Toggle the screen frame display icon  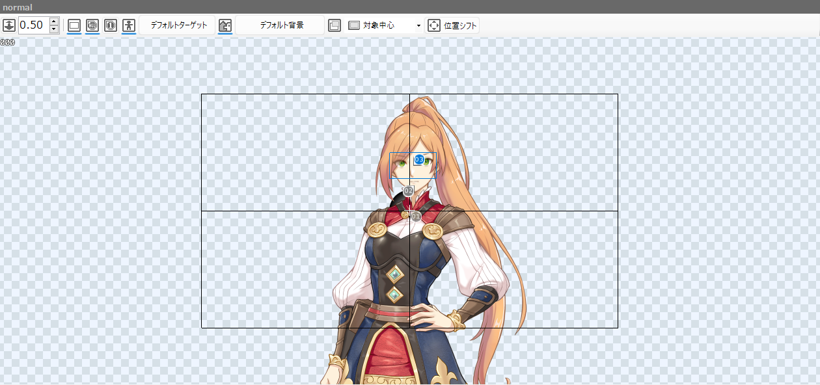click(x=74, y=26)
